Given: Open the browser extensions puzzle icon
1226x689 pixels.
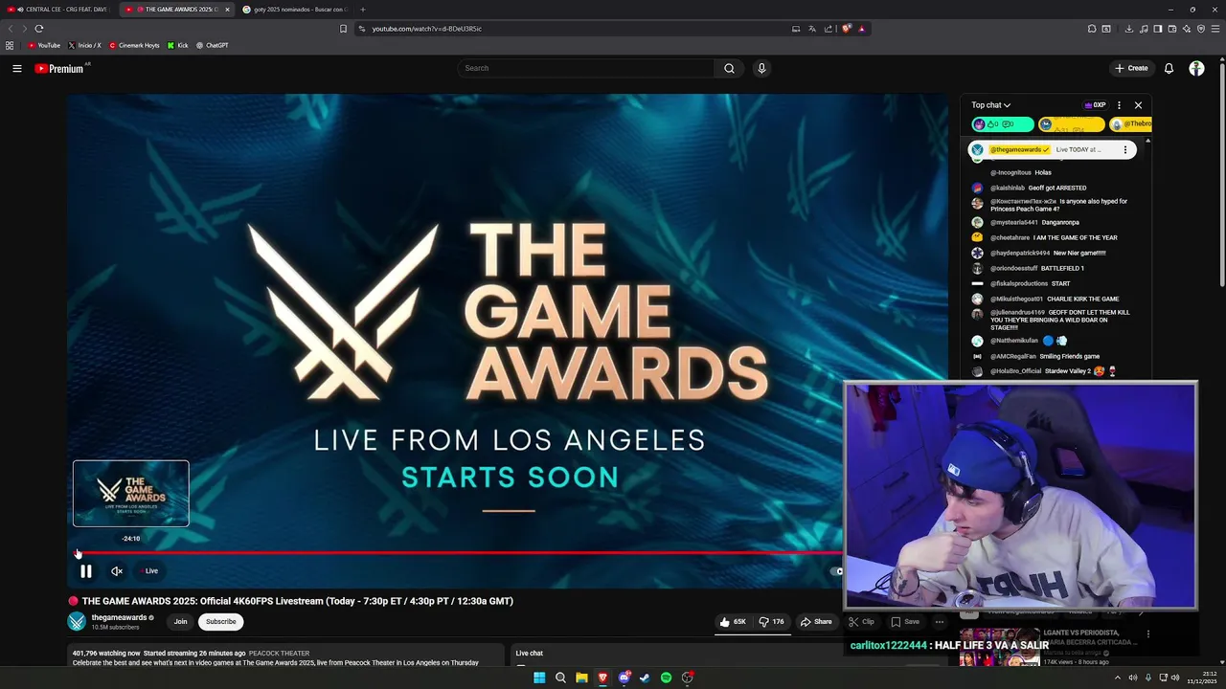Looking at the screenshot, I should coord(1092,29).
